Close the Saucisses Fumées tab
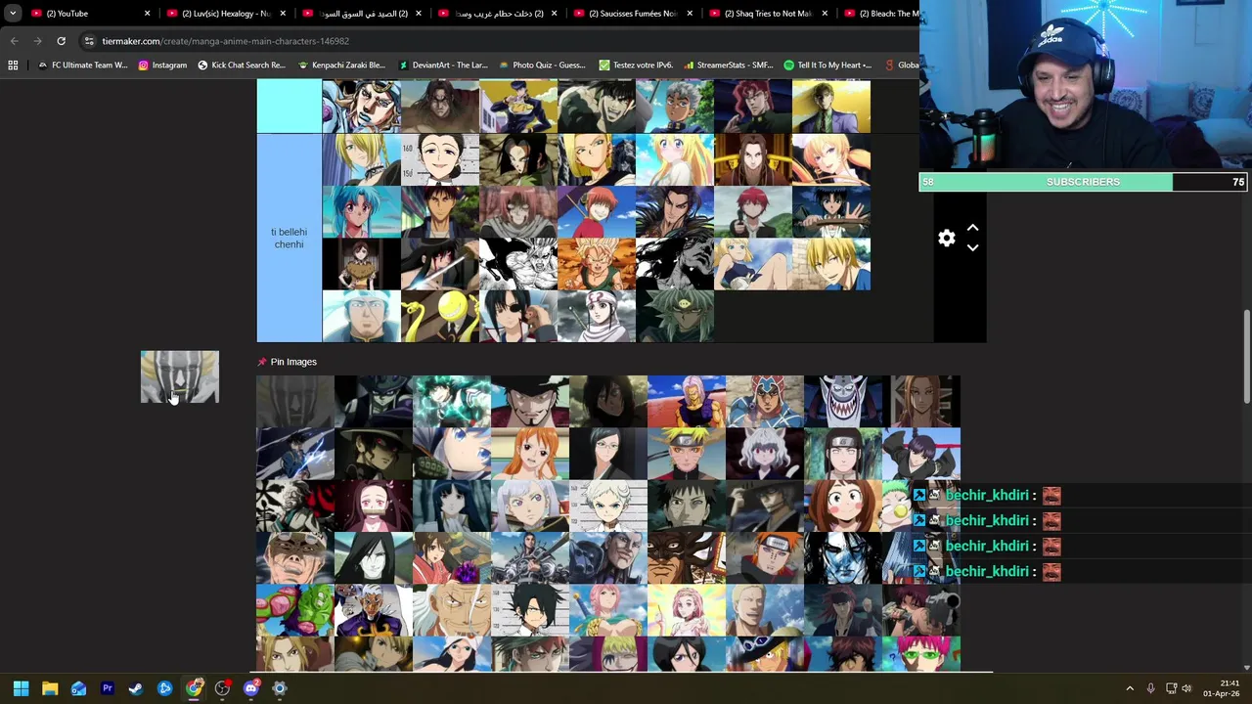Viewport: 1252px width, 704px height. click(x=690, y=14)
